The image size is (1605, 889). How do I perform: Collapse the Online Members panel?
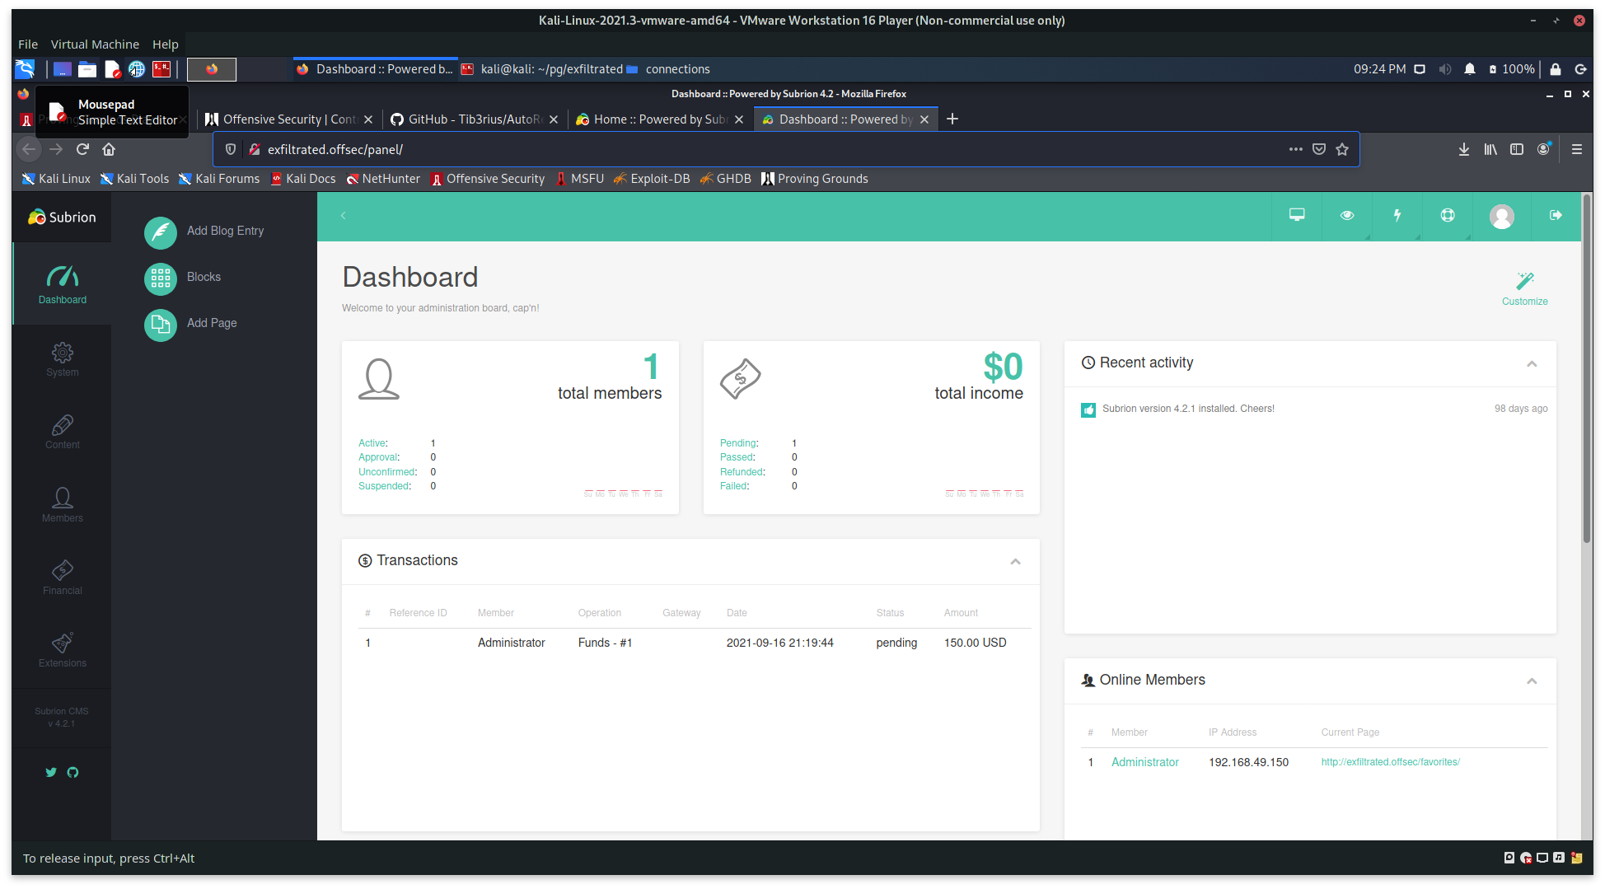click(1532, 681)
